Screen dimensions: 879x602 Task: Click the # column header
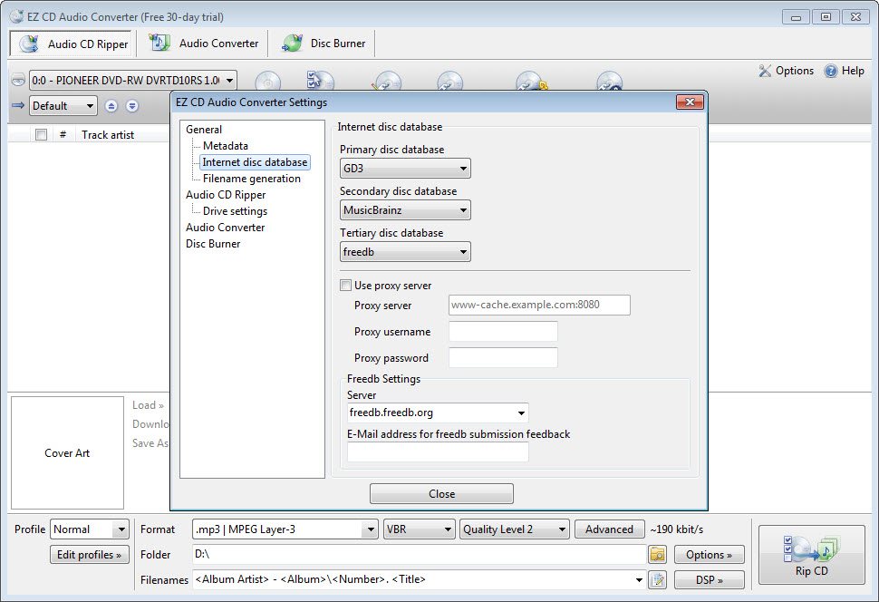click(63, 135)
